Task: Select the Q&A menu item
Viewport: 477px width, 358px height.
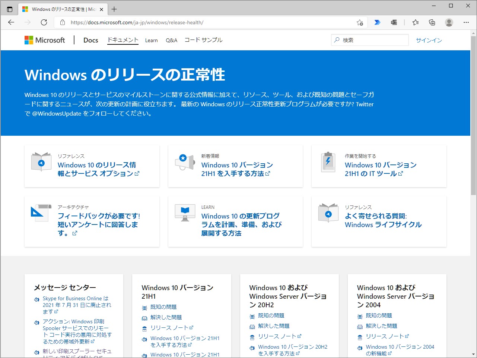Action: 171,40
